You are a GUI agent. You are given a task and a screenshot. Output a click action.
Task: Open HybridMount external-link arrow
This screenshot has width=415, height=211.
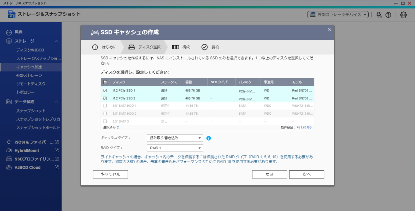coord(57,151)
